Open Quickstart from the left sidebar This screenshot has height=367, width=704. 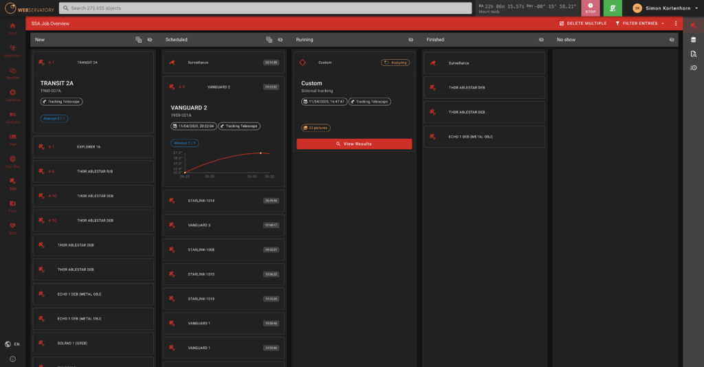[x=12, y=50]
